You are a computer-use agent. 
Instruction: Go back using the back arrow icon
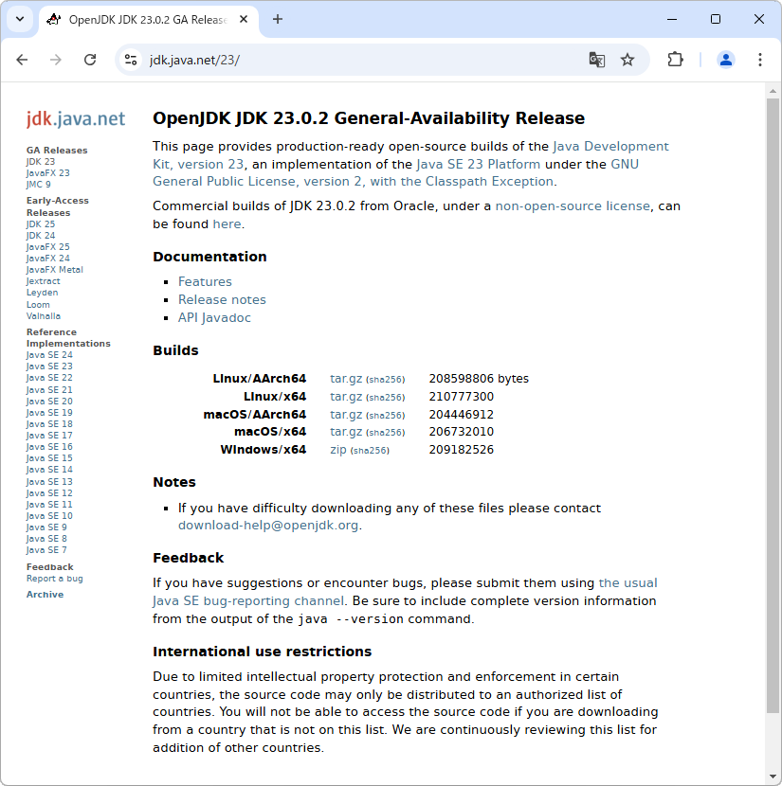22,59
